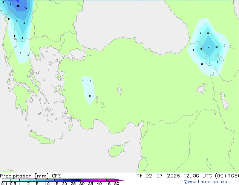
Task: Click the "50" legend scale label
Action: click(116, 183)
